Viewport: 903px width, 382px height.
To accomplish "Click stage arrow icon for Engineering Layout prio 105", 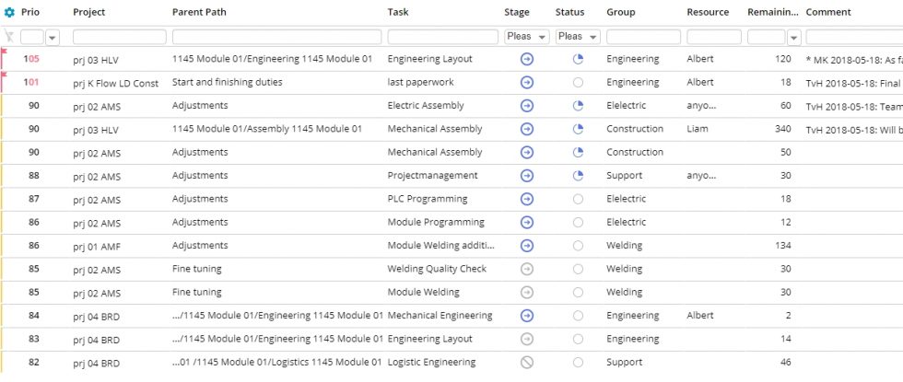I will click(526, 59).
